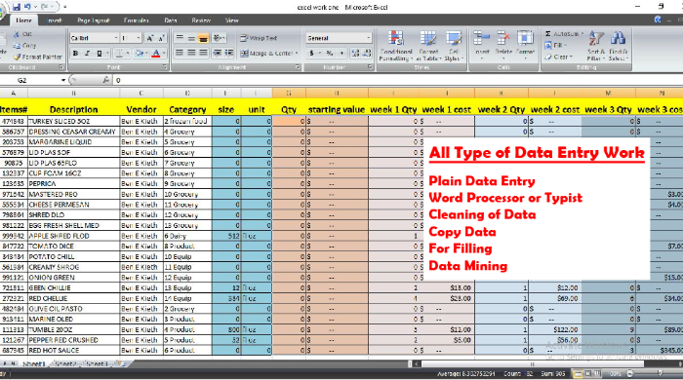Toggle Wrap Text

(259, 38)
